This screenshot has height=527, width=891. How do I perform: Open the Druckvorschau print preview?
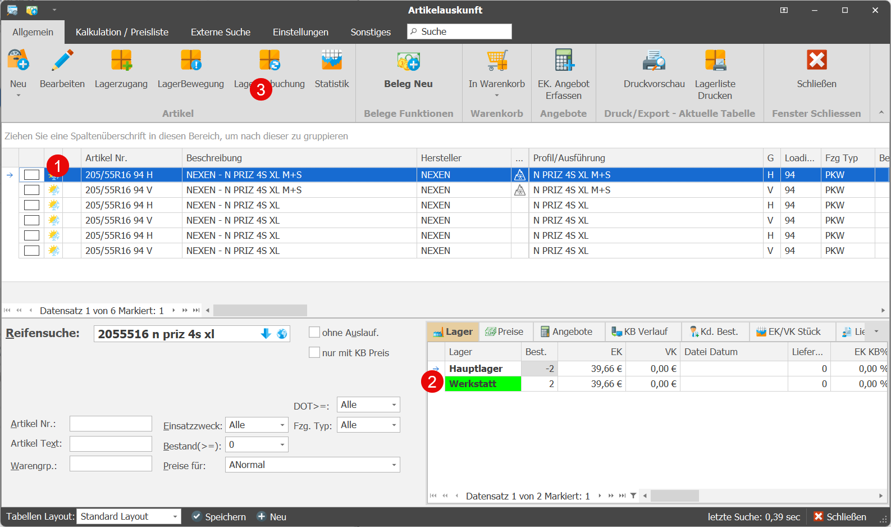pyautogui.click(x=654, y=61)
